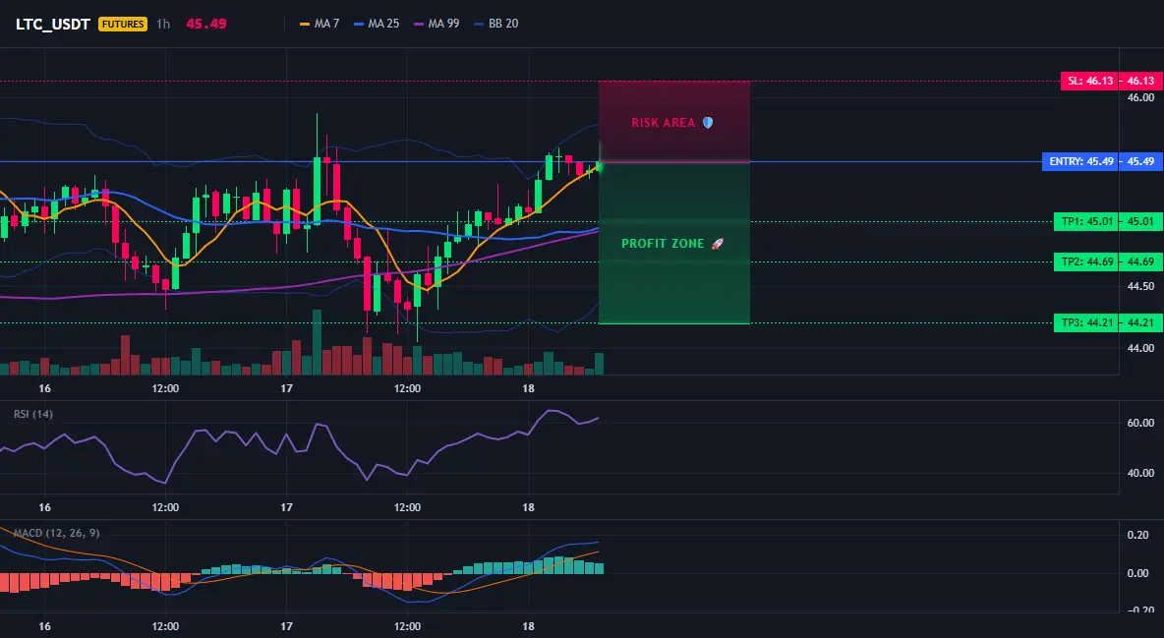Click the 0.00 MACD axis value
Image resolution: width=1164 pixels, height=638 pixels.
(x=1138, y=573)
